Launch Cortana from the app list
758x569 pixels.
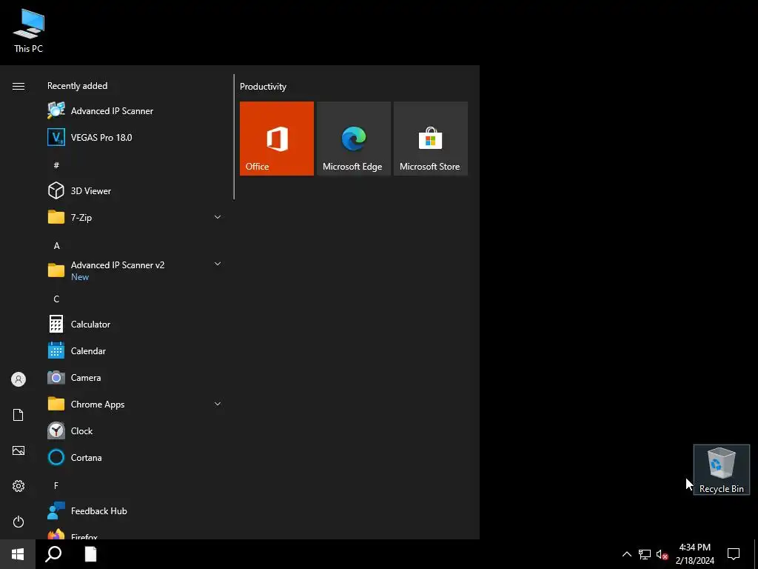pyautogui.click(x=135, y=457)
